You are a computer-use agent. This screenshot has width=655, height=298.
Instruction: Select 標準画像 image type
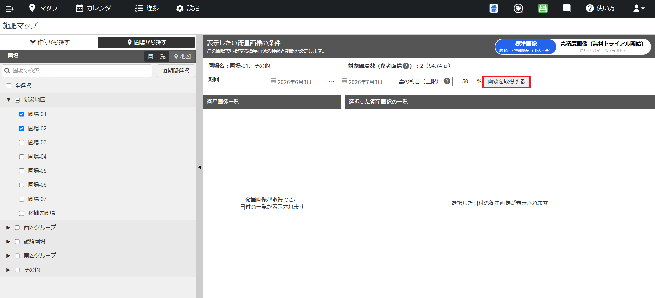(526, 47)
